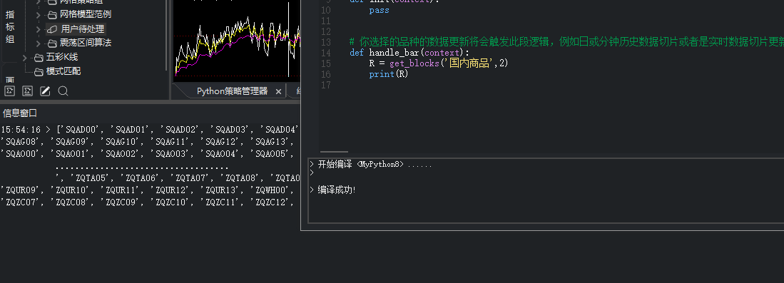Close the Python策略管理器 tab
This screenshot has width=784, height=283.
tap(278, 91)
